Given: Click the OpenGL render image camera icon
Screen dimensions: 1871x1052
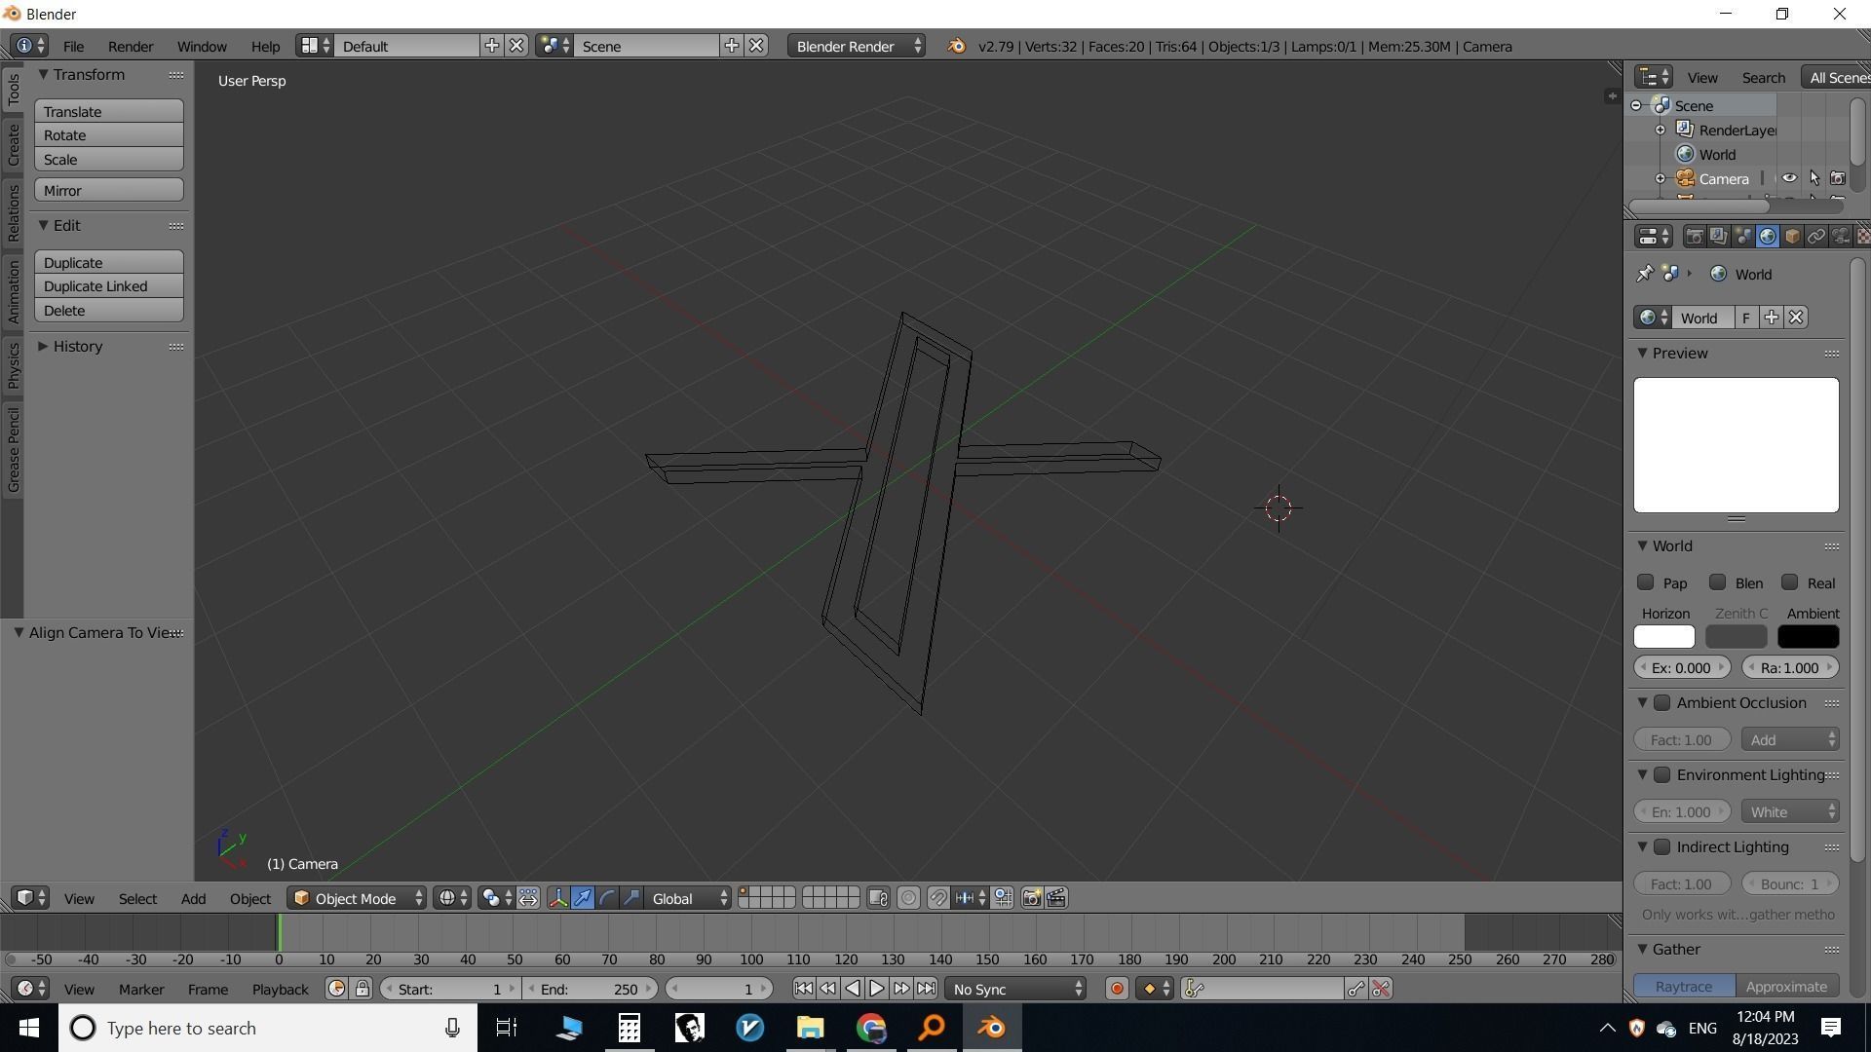Looking at the screenshot, I should 1031,898.
